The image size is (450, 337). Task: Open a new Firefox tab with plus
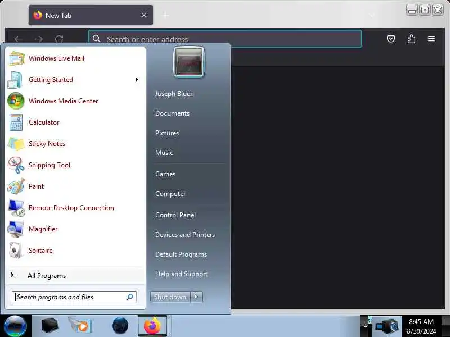165,15
